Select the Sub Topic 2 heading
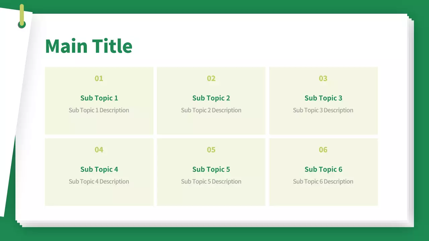 pyautogui.click(x=211, y=98)
